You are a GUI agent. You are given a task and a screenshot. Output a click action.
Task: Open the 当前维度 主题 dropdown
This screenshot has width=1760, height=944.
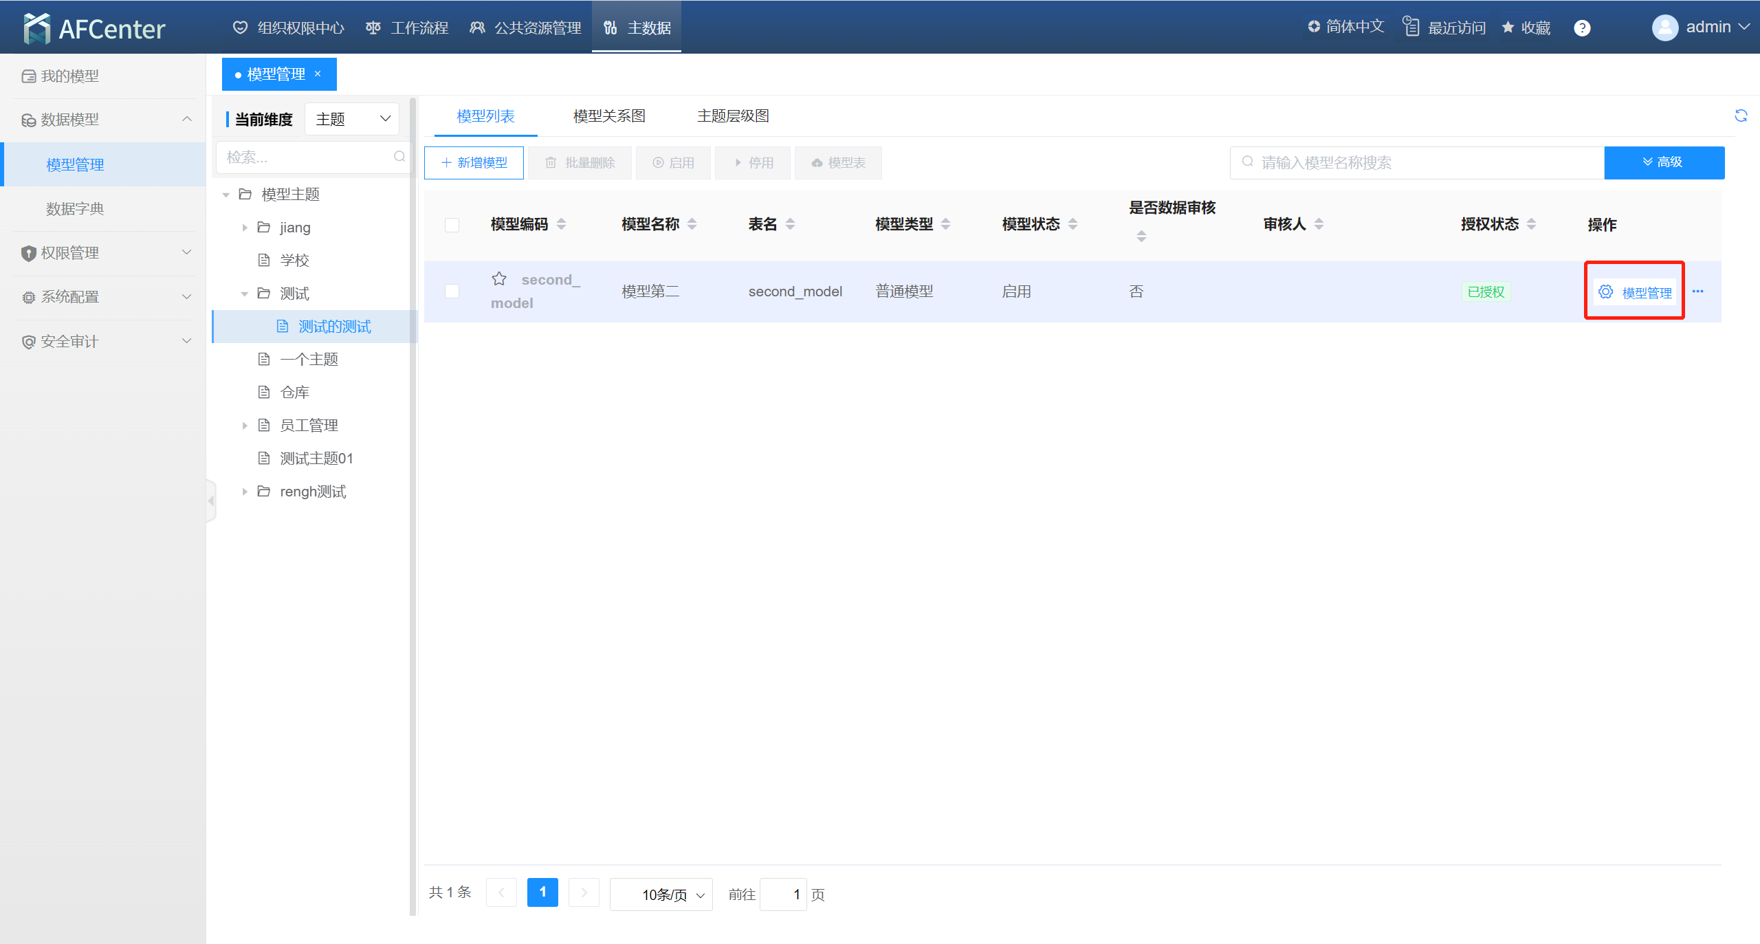pos(352,119)
